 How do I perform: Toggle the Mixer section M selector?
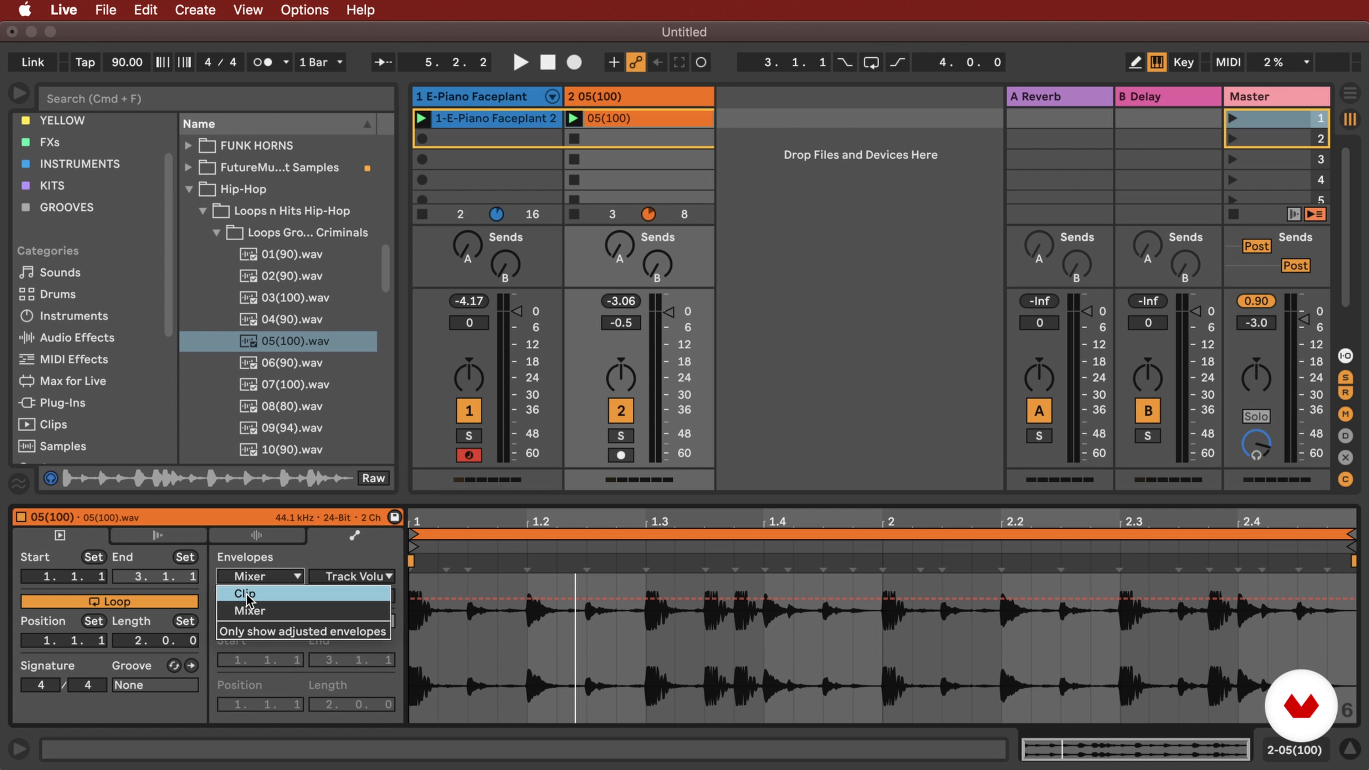(1345, 414)
